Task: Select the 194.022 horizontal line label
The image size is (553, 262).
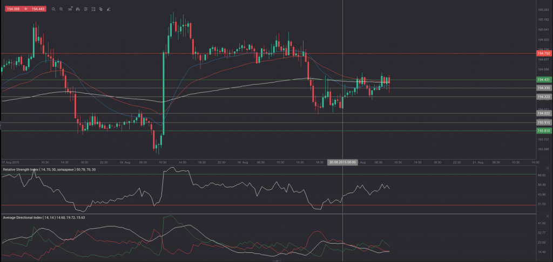Action: [544, 113]
